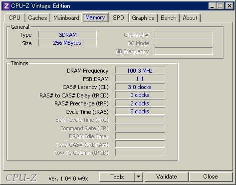Click the 256 MBytes size value
The height and width of the screenshot is (185, 236).
coord(67,43)
